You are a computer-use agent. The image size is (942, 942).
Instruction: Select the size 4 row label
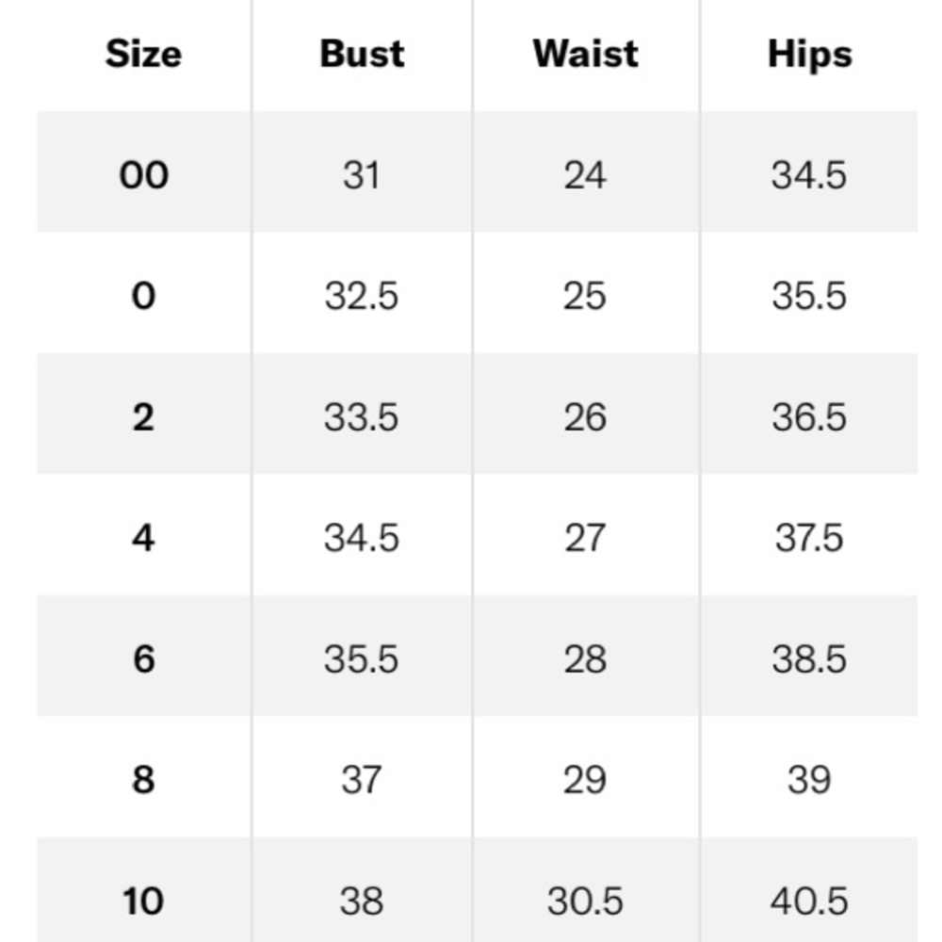coord(143,538)
